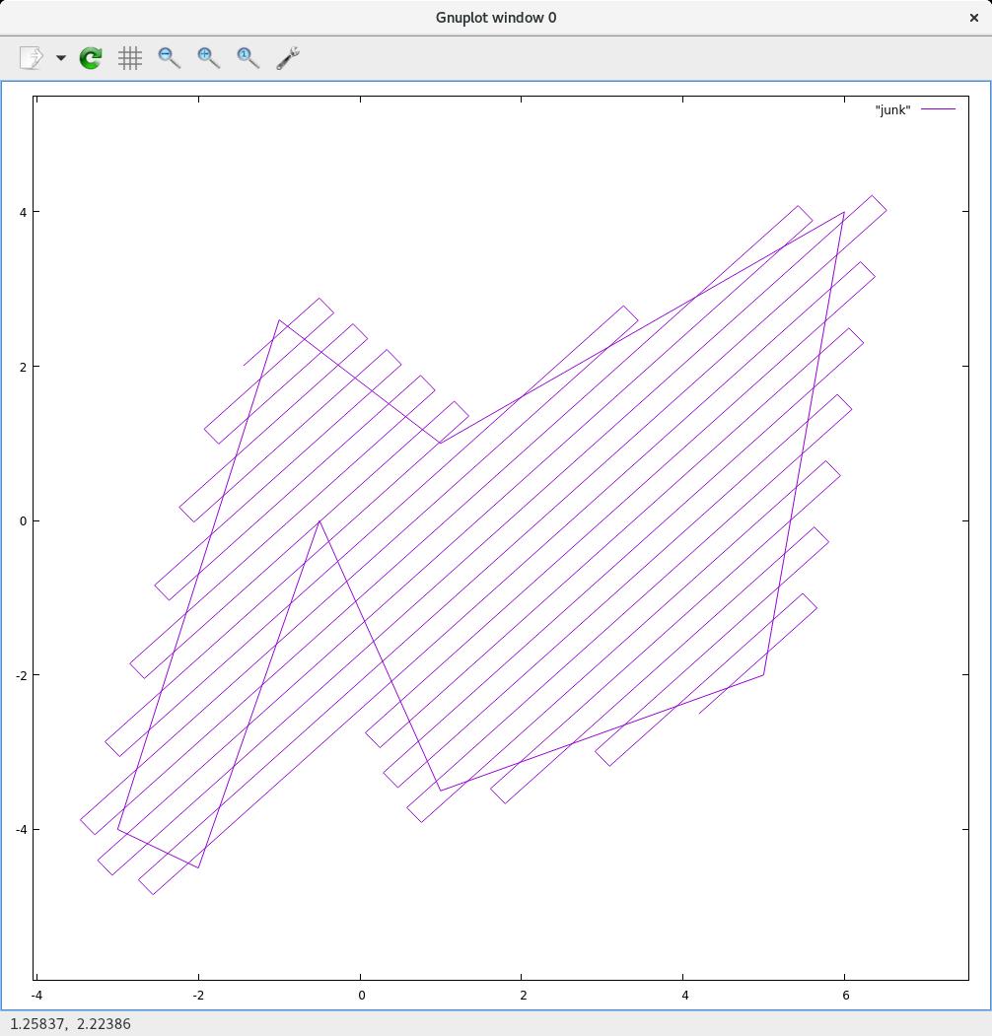This screenshot has height=1036, width=992.
Task: Click the x-axis tick label 2
Action: (x=523, y=995)
